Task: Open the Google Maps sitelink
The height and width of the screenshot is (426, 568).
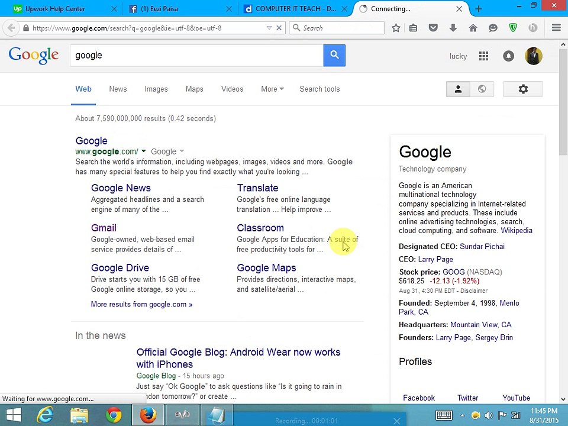Action: (266, 267)
